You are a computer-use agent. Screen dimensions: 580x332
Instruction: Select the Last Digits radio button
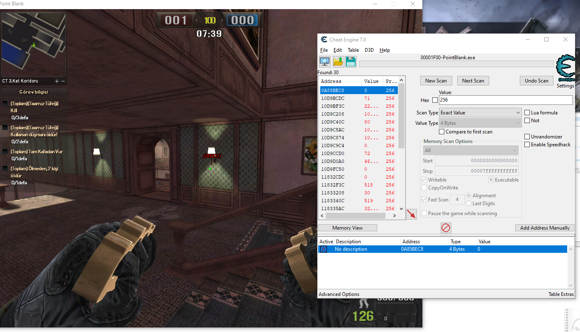pos(469,204)
